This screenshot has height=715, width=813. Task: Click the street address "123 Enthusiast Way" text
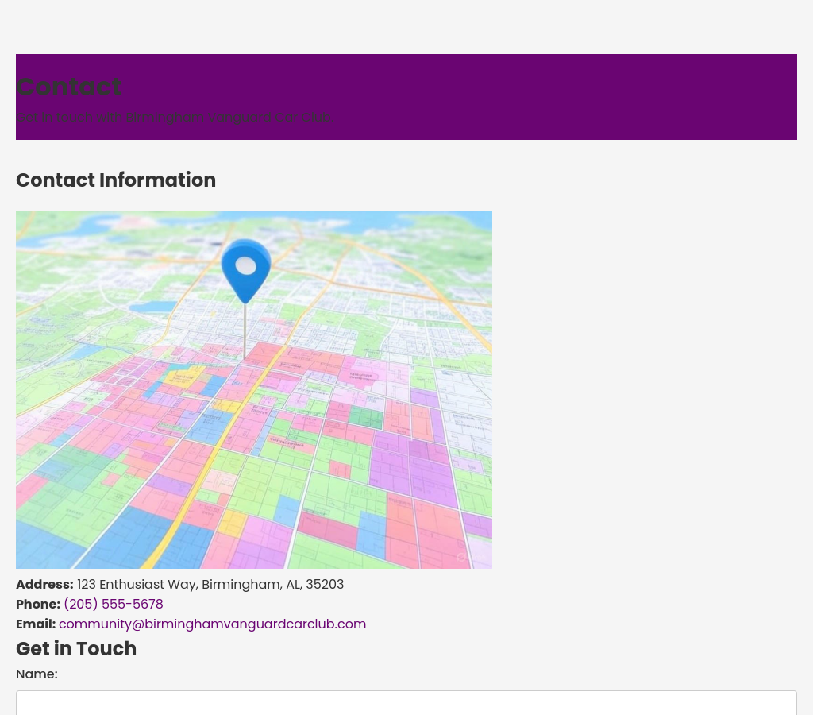click(210, 584)
